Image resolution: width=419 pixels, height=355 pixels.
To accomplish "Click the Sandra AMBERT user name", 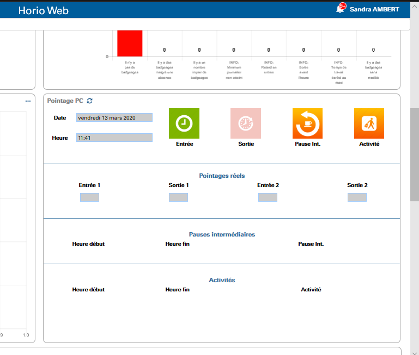I will tap(374, 9).
